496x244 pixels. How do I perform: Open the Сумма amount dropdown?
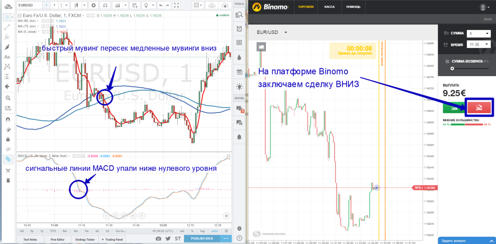478,34
